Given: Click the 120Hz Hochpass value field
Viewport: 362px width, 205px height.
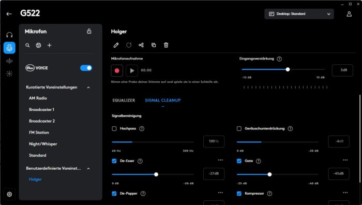Looking at the screenshot, I should coord(214,141).
